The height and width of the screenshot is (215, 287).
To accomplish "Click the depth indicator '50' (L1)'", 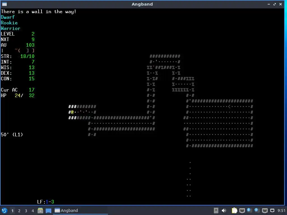I will [x=12, y=135].
